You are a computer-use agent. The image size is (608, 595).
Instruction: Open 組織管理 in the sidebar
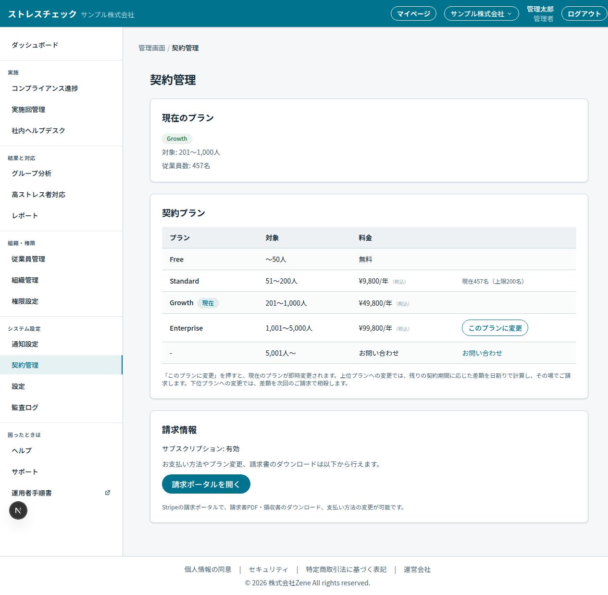[x=61, y=280]
